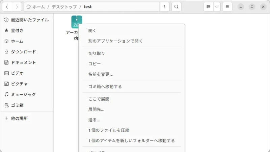Click the music note icon in the sidebar
Viewport: 270px width, 152px height.
tap(6, 95)
